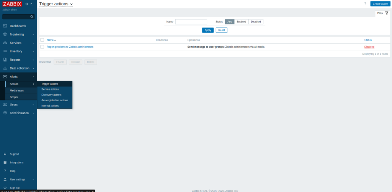
Task: Check the Report problems to Zabbix administrators row
Action: pyautogui.click(x=42, y=47)
